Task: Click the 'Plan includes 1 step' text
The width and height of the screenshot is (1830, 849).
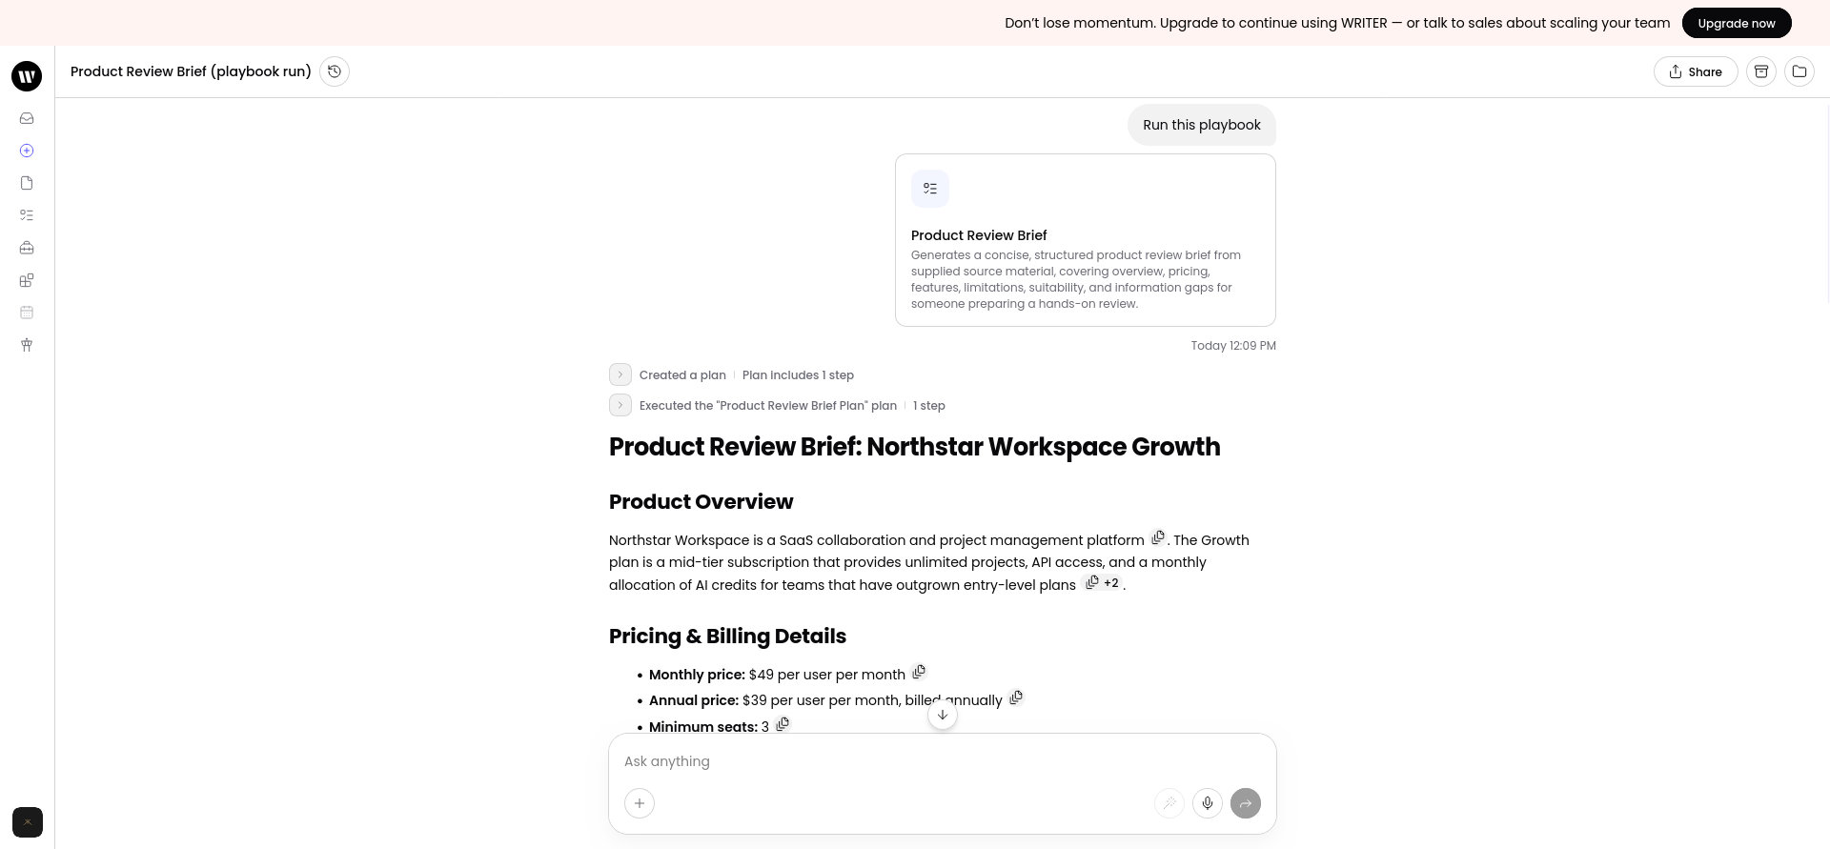Action: click(798, 375)
